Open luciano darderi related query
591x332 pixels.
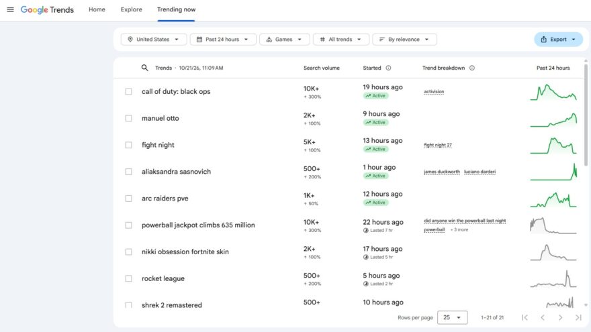(480, 172)
